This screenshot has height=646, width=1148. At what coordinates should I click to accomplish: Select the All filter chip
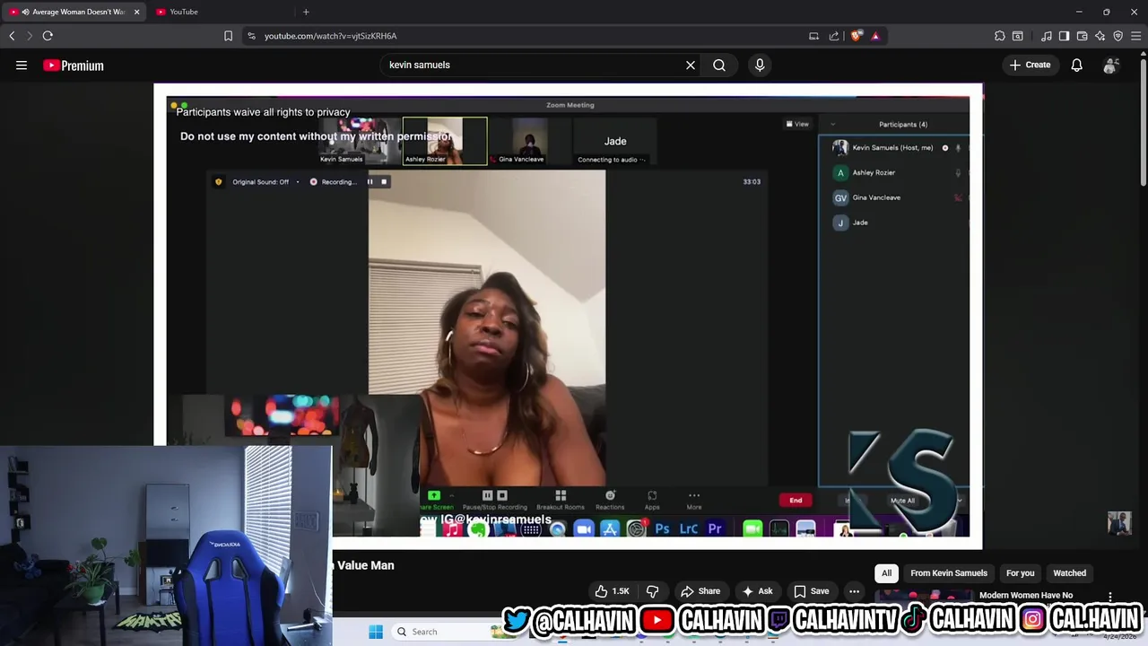886,573
